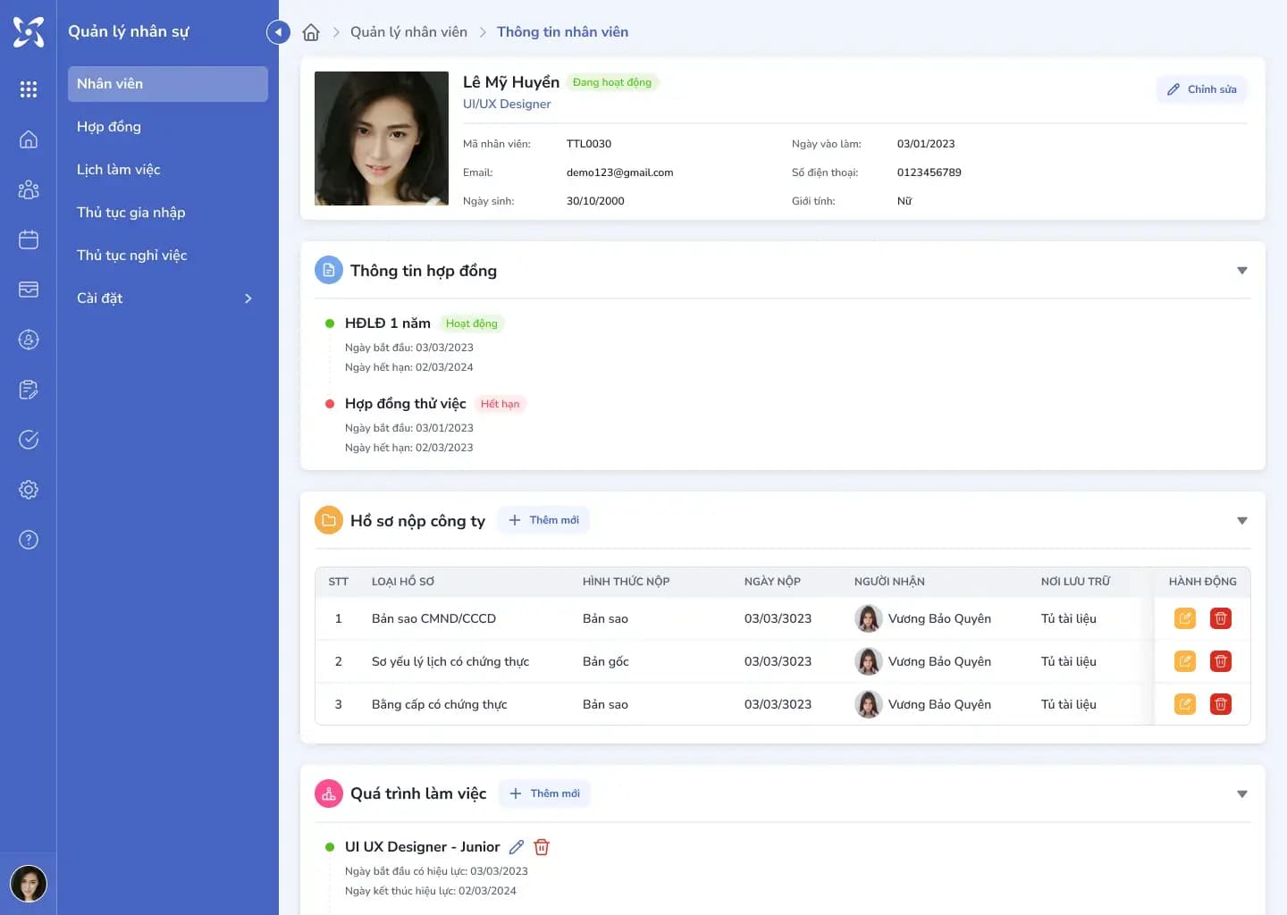
Task: Open the team members icon in rail
Action: click(x=29, y=189)
